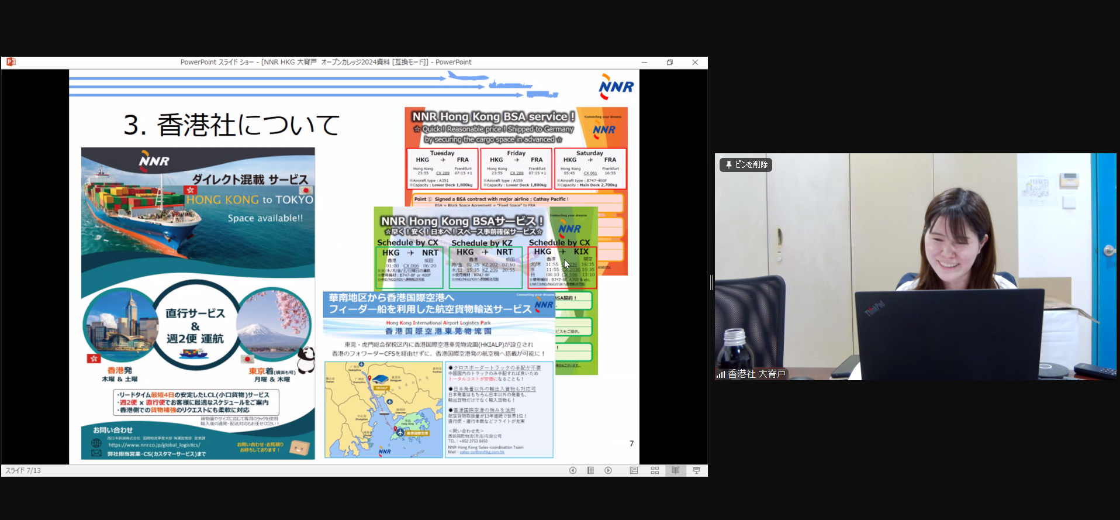Click the slide page number 7
1120x520 pixels.
click(x=631, y=443)
